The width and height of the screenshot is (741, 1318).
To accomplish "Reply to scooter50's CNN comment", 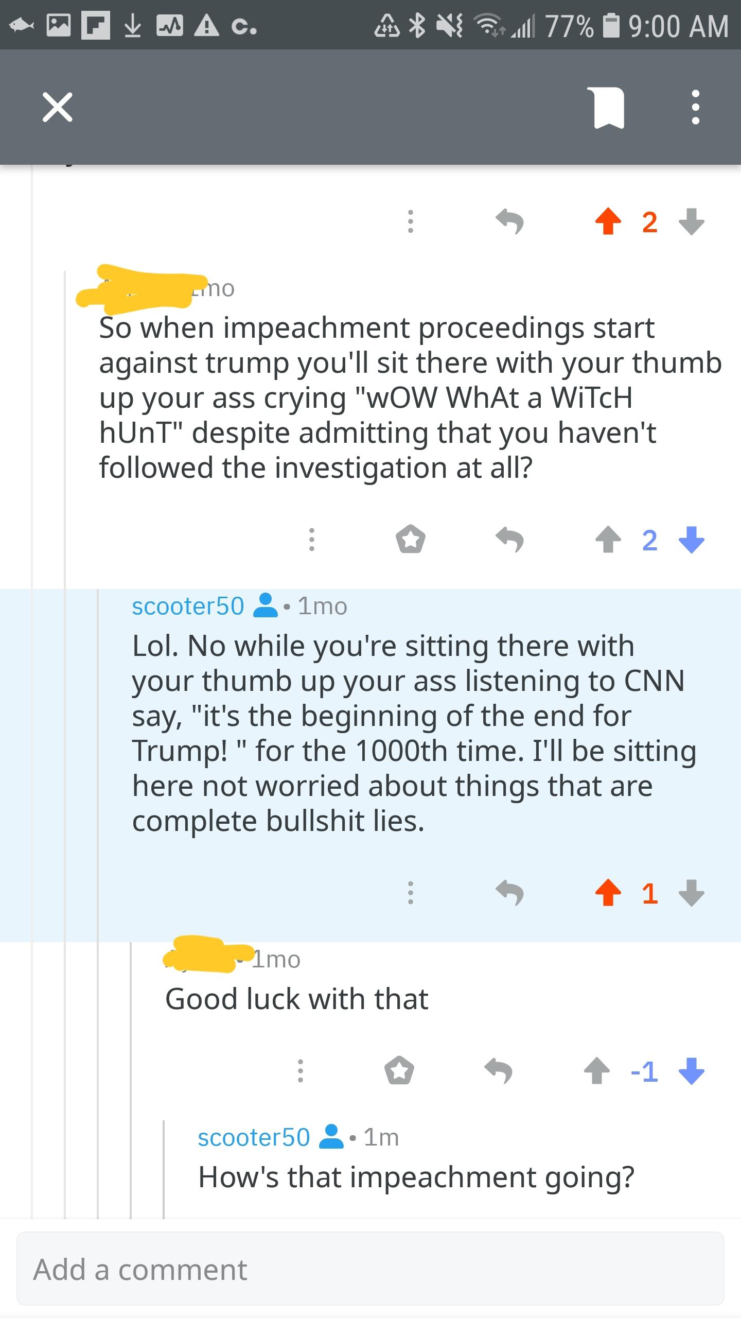I will (509, 893).
